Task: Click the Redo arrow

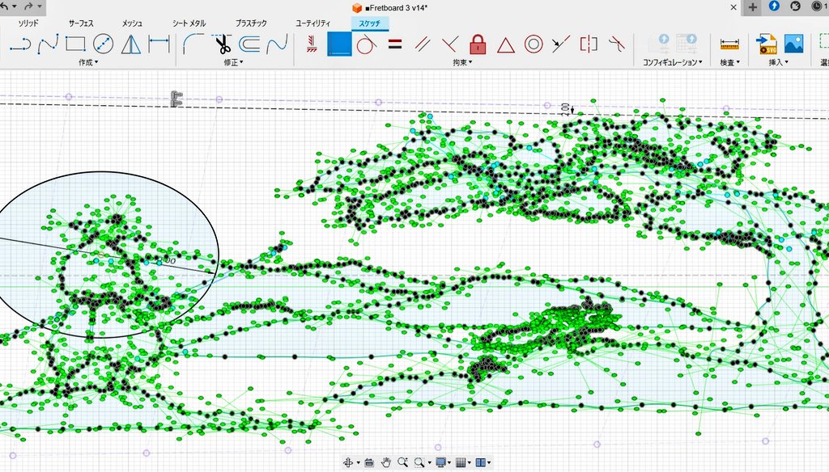Action: (28, 6)
